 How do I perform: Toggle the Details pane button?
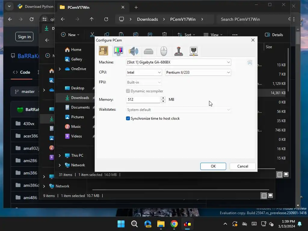click(x=274, y=35)
